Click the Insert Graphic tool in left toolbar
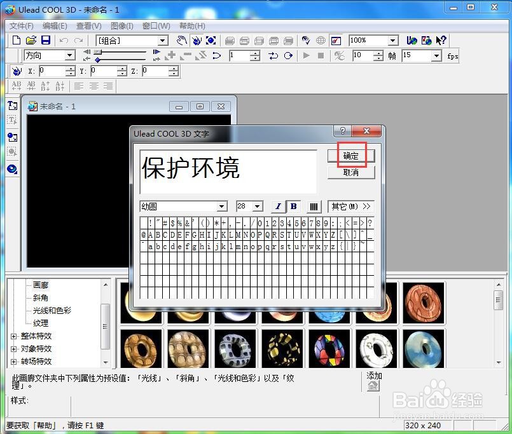Image resolution: width=512 pixels, height=434 pixels. click(13, 137)
